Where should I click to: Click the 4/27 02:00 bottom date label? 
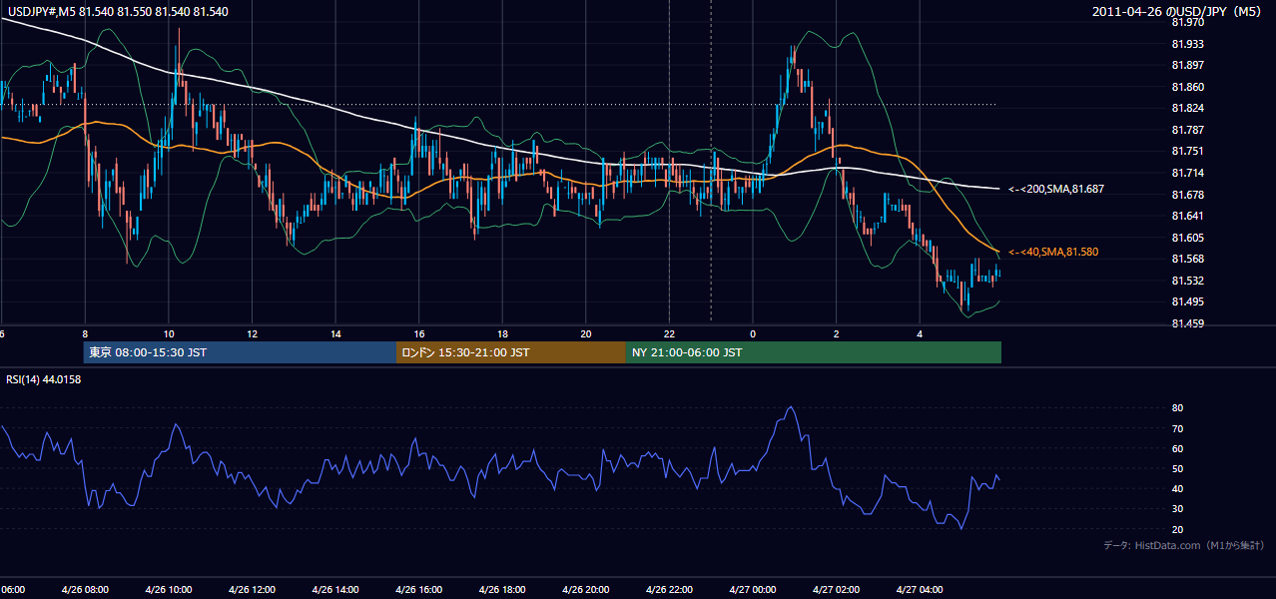coord(836,589)
